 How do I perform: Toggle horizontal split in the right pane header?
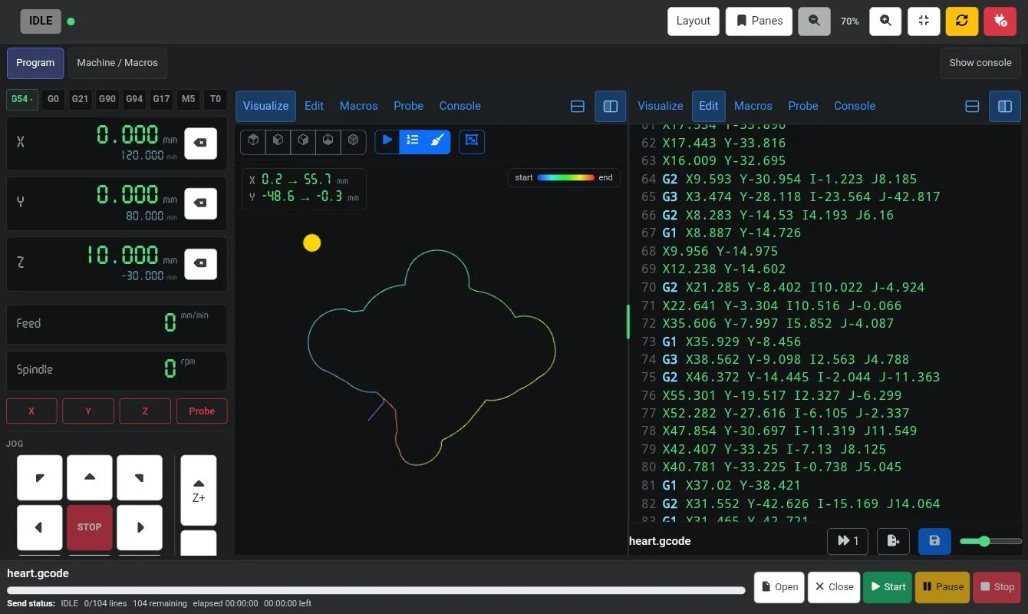click(972, 107)
